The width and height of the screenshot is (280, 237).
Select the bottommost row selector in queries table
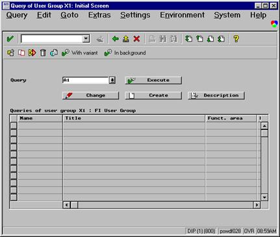tap(14, 197)
